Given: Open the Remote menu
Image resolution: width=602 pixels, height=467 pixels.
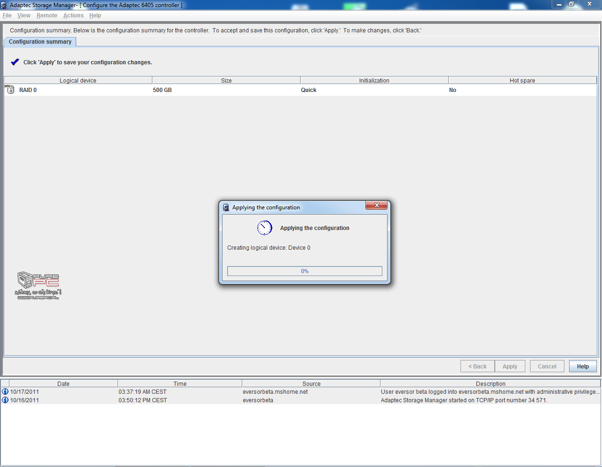Looking at the screenshot, I should pyautogui.click(x=47, y=15).
